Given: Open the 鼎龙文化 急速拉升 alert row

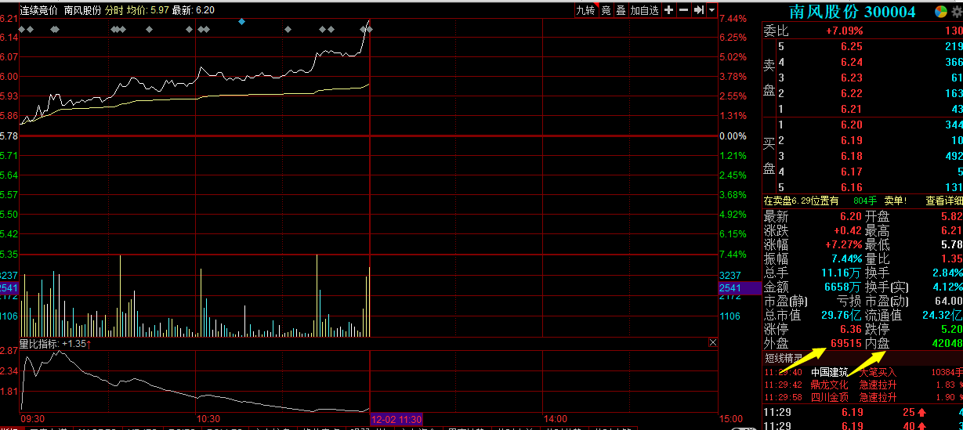Looking at the screenshot, I should [x=863, y=385].
